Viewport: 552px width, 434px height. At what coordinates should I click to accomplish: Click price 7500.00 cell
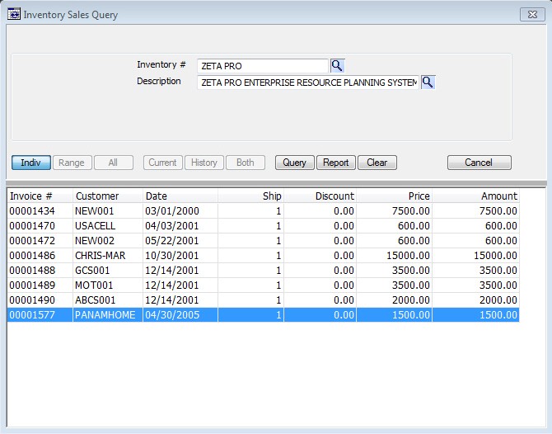coord(395,211)
